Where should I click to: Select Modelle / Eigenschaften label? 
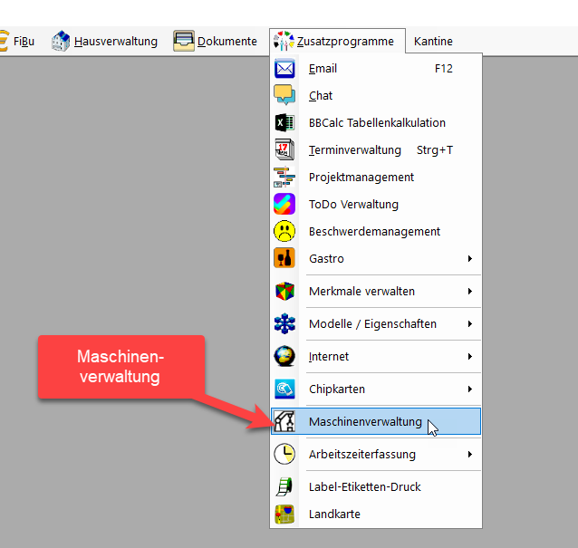372,324
